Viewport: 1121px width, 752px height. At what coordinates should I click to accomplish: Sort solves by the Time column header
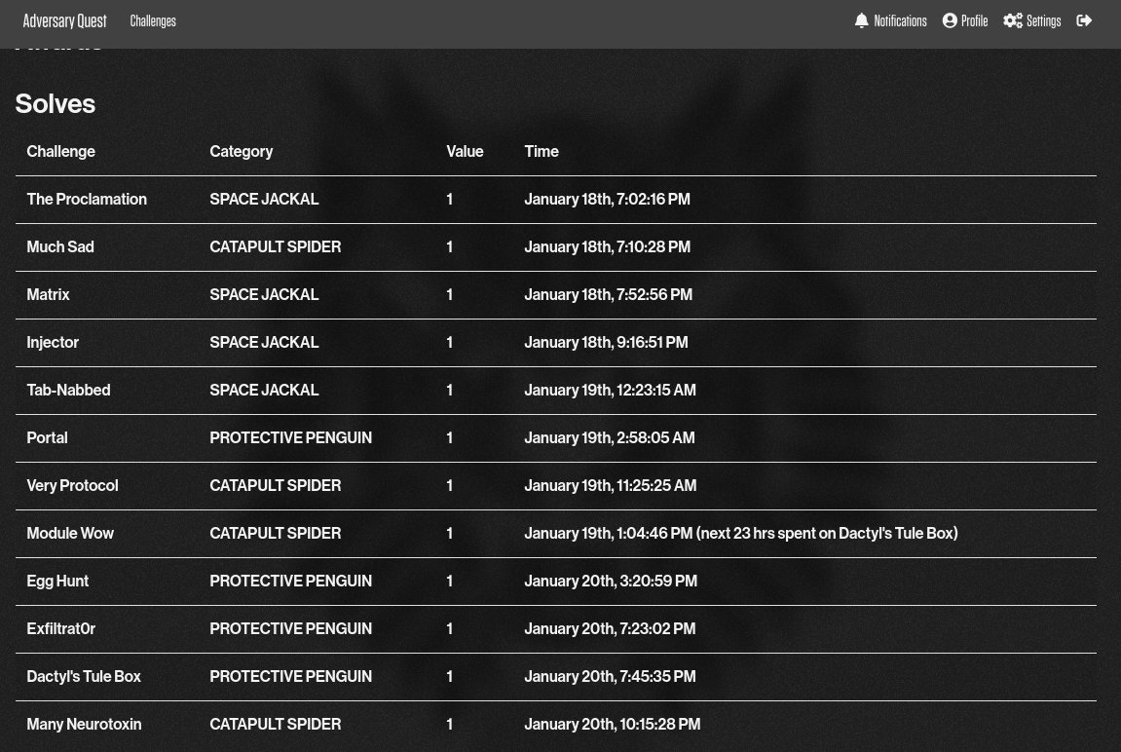pos(542,151)
